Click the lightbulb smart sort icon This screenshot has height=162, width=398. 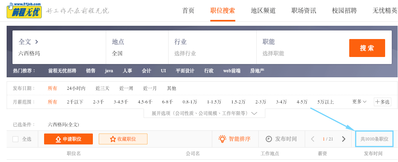tap(222, 139)
